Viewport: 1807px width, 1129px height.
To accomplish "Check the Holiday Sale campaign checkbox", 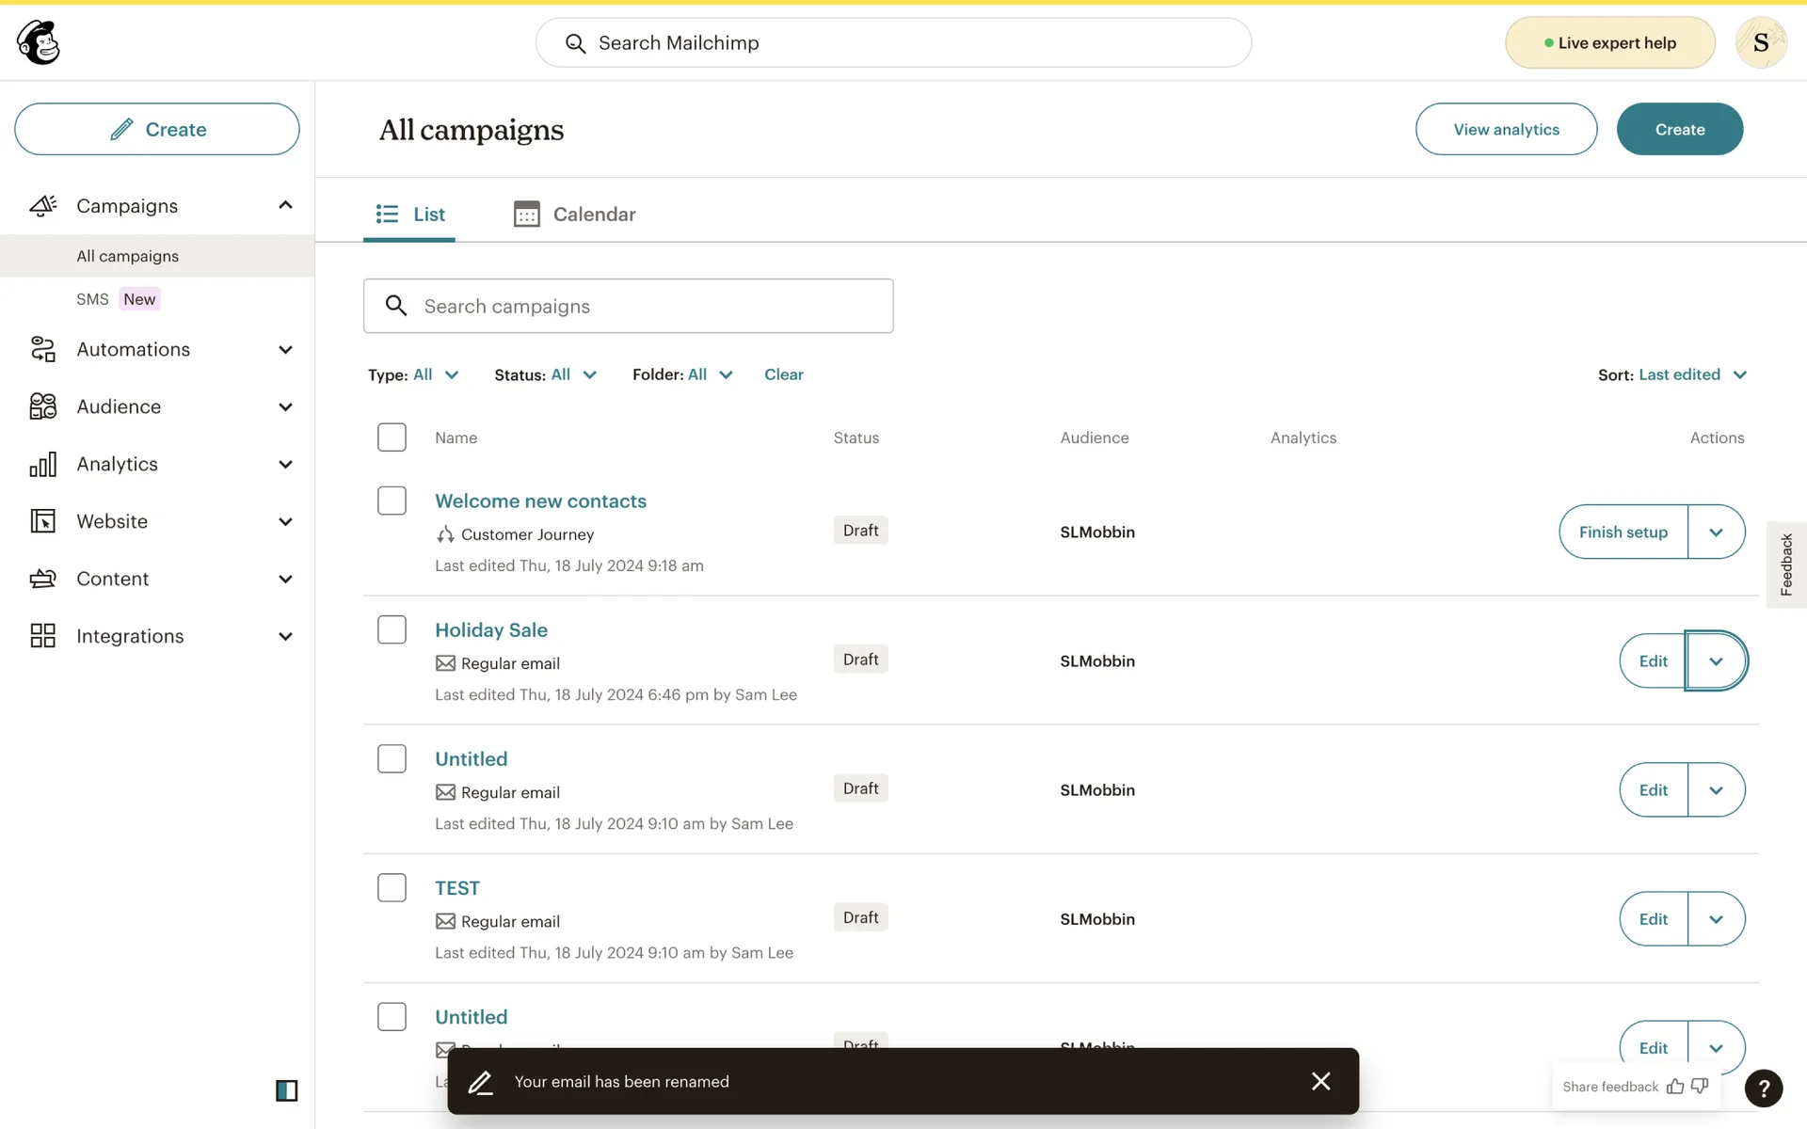I will coord(392,629).
